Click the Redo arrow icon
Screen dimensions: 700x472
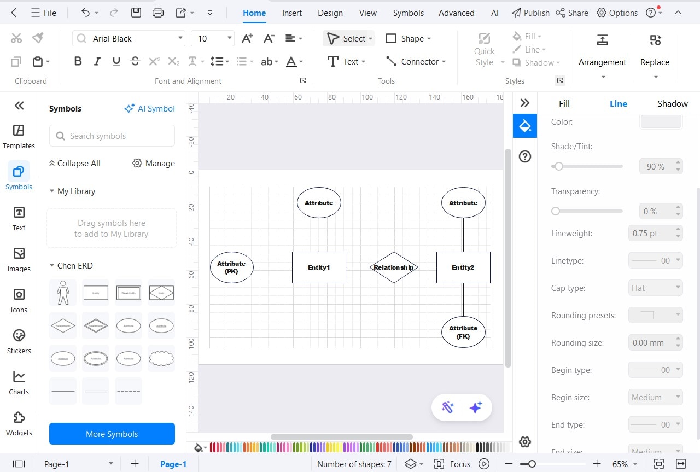coord(114,13)
